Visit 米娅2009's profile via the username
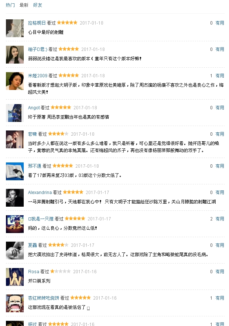229x326 pixels. point(38,76)
